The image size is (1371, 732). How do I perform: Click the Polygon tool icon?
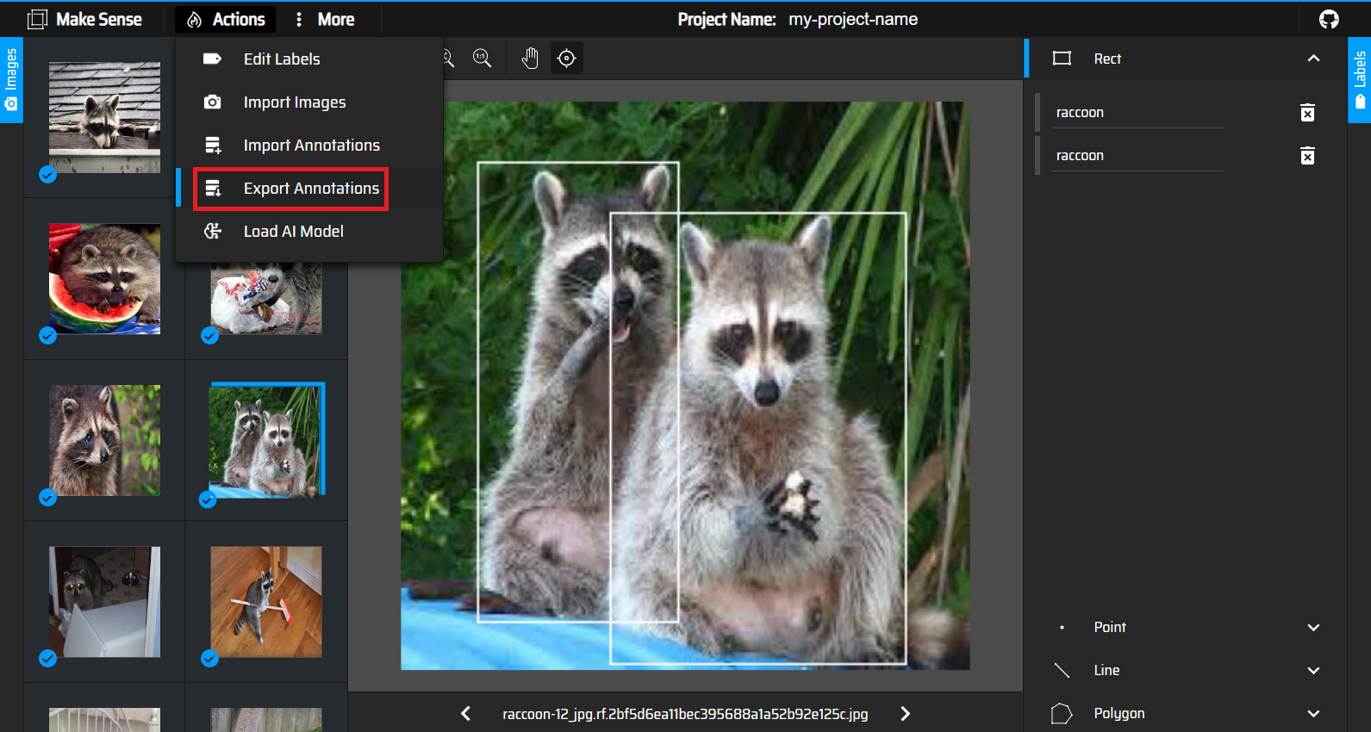coord(1062,713)
